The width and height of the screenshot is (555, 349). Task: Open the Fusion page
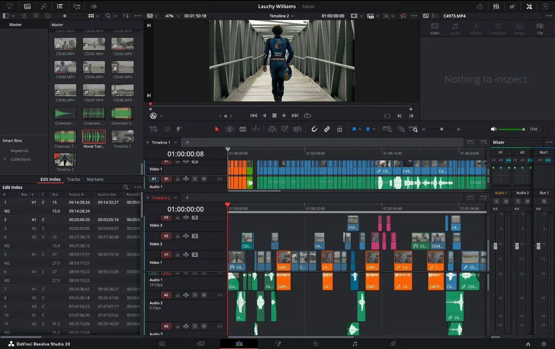pyautogui.click(x=278, y=344)
